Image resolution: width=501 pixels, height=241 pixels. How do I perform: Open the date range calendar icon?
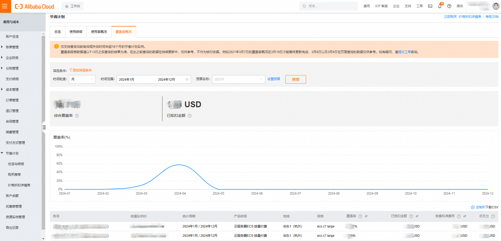[x=187, y=79]
